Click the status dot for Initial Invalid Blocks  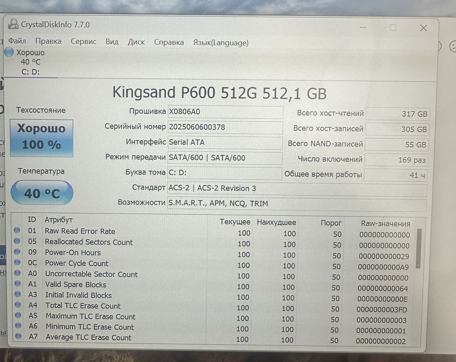pos(18,294)
